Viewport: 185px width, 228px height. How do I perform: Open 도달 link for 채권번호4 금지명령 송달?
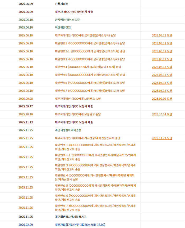(x=162, y=67)
